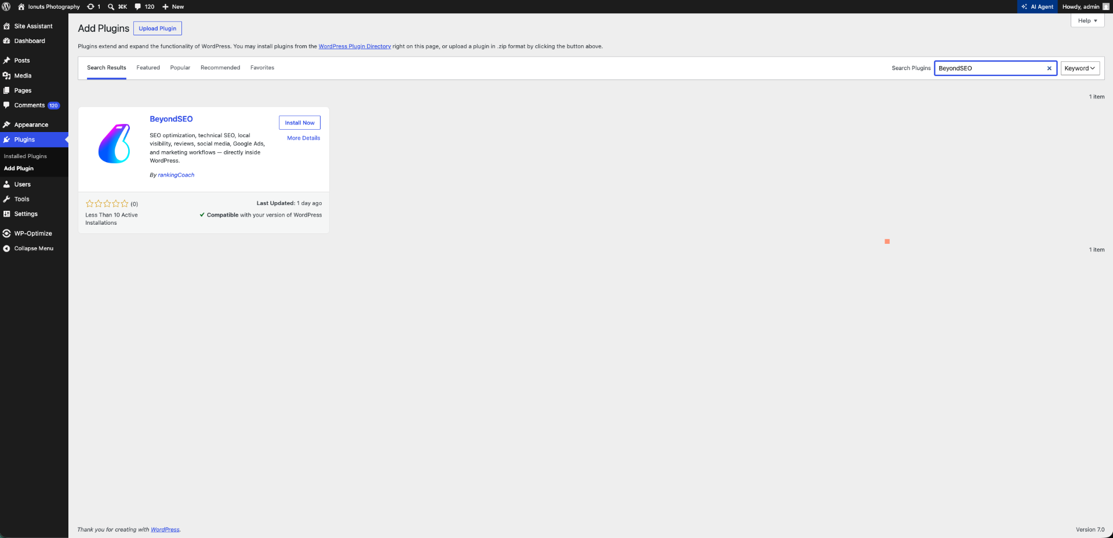Open the Appearance menu item

point(34,125)
